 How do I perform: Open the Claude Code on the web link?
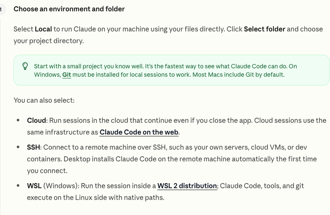tap(139, 132)
